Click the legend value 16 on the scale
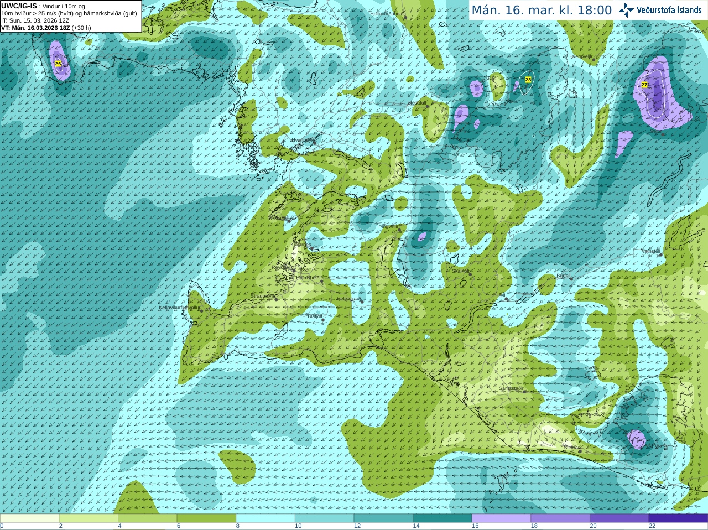The height and width of the screenshot is (530, 708). pos(475,526)
